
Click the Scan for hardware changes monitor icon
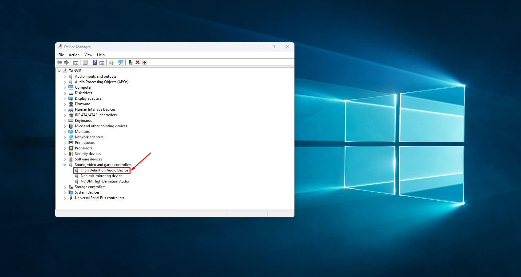[x=121, y=62]
